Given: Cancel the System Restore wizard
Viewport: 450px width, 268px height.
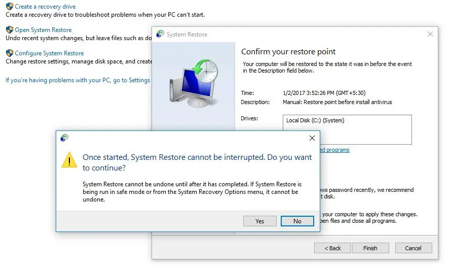Looking at the screenshot, I should pyautogui.click(x=414, y=248).
